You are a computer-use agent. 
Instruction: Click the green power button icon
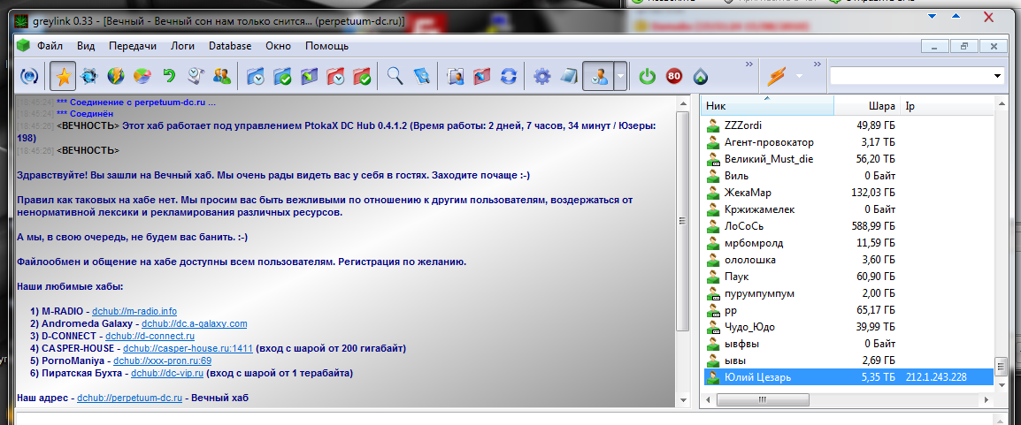point(648,77)
